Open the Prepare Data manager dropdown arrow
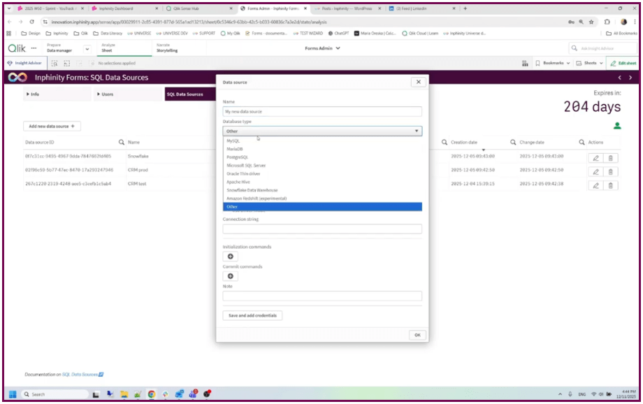This screenshot has height=404, width=643. pyautogui.click(x=87, y=49)
